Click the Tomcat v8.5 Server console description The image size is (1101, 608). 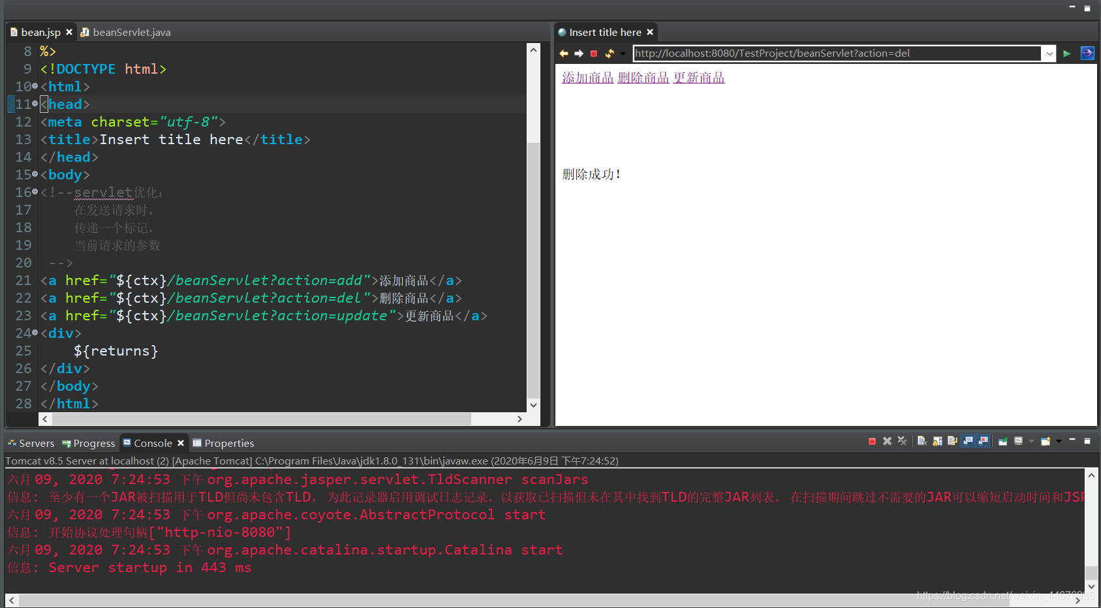[x=312, y=461]
